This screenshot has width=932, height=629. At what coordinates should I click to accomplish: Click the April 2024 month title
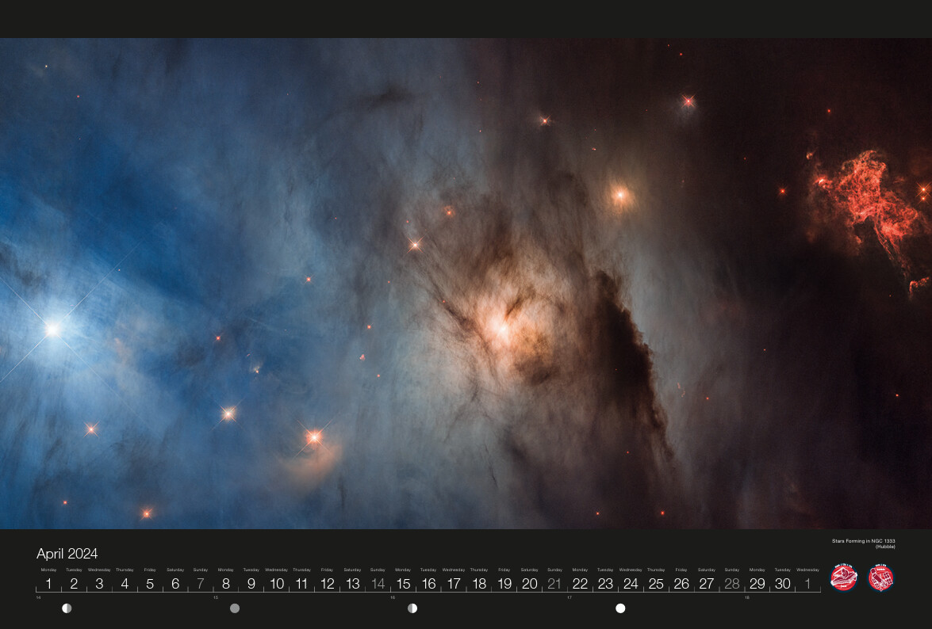click(x=67, y=553)
